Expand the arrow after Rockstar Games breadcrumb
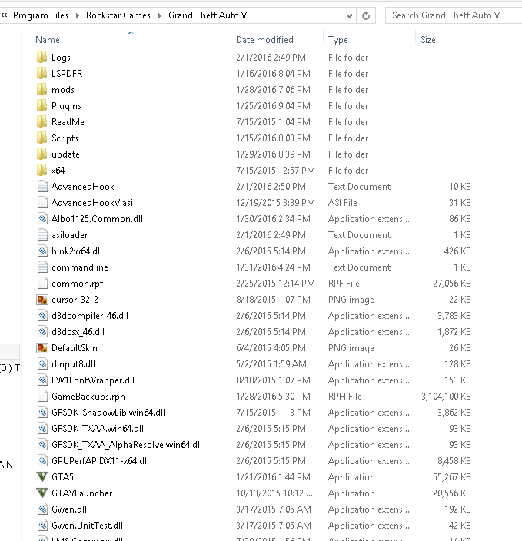Viewport: 522px width, 541px height. (160, 15)
